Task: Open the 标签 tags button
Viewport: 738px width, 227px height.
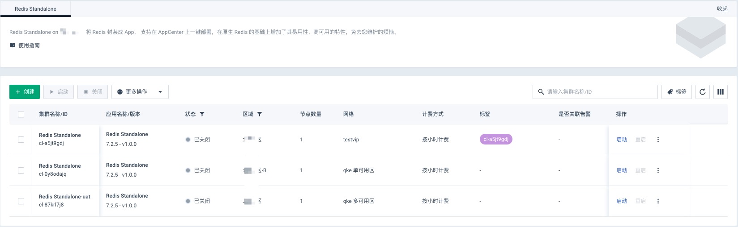Action: [677, 92]
